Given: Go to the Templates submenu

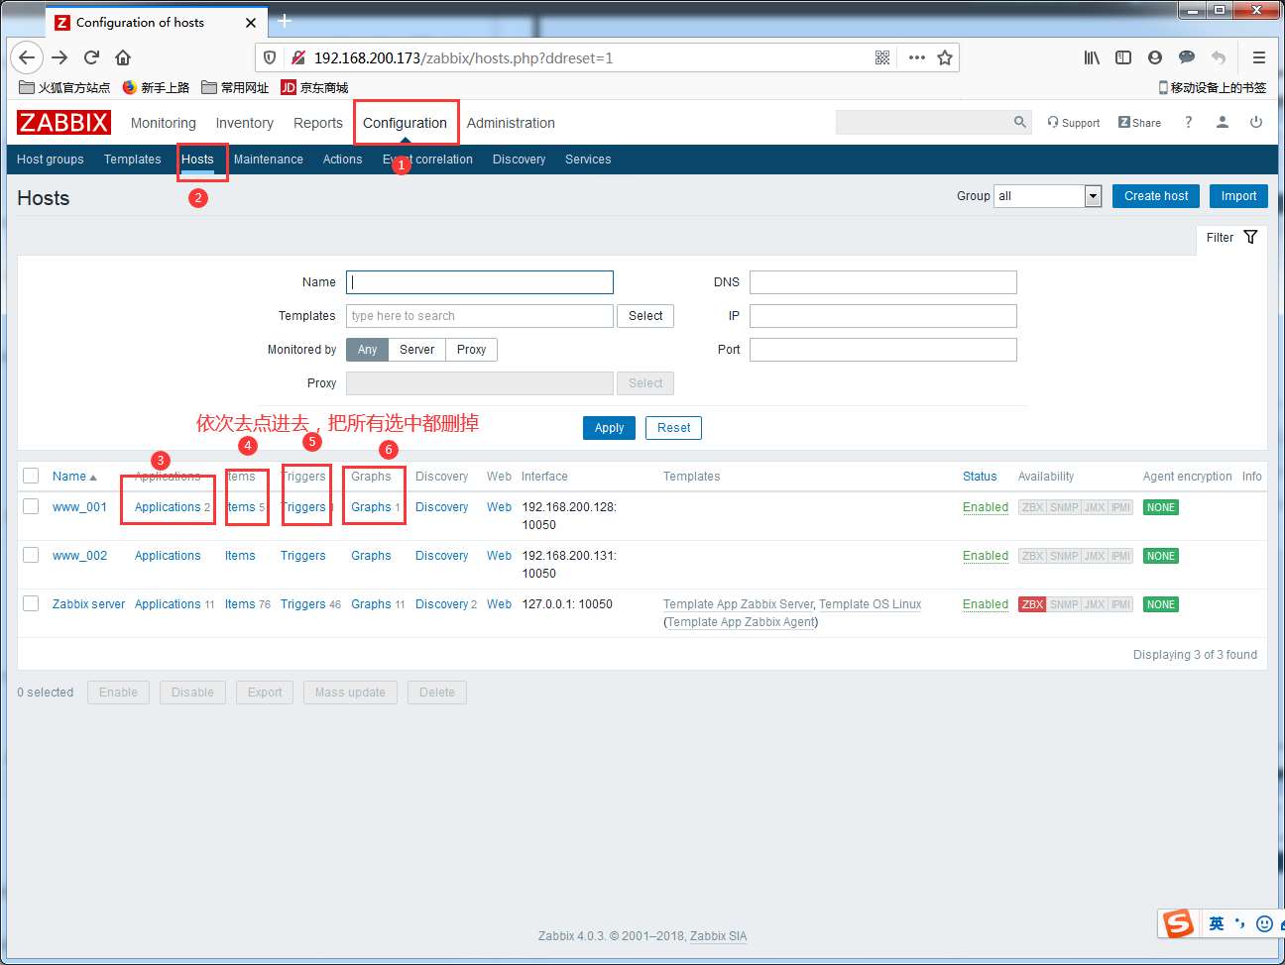Looking at the screenshot, I should point(133,160).
